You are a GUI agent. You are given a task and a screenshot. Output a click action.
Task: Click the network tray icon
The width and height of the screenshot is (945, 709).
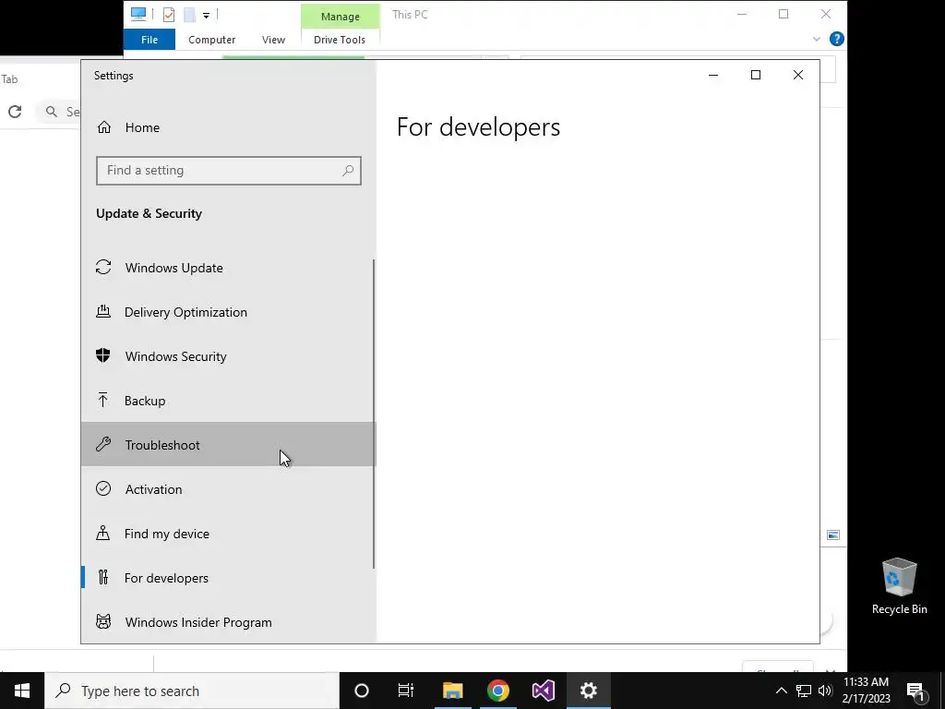[804, 691]
